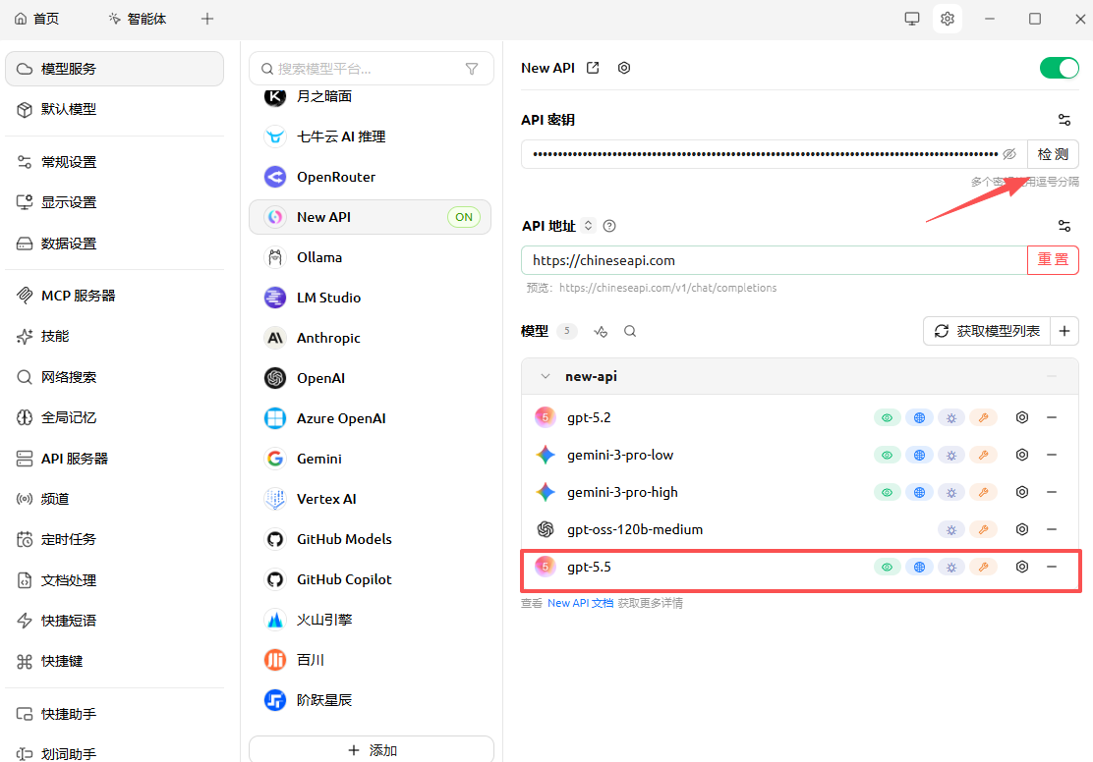
Task: Switch to the 首页 tab
Action: [x=37, y=19]
